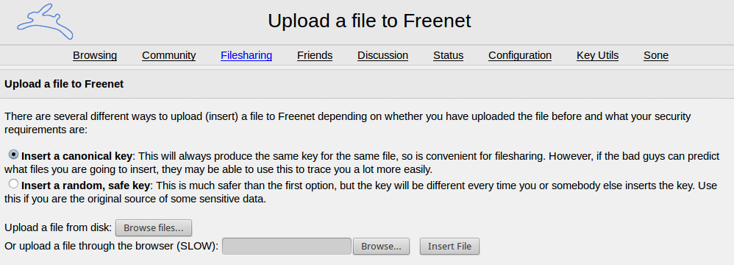
Task: Click the Browse... button for browser upload
Action: tap(381, 247)
